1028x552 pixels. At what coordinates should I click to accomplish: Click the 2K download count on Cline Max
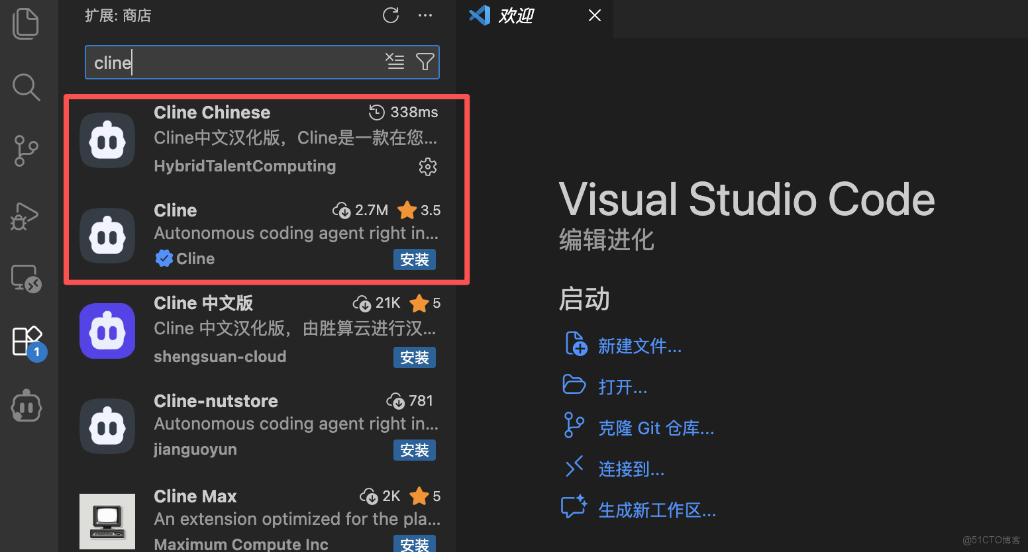coord(380,496)
